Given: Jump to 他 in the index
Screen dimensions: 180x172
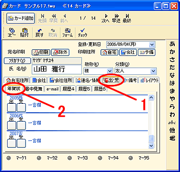Looking at the screenshot, I should coord(172,130).
